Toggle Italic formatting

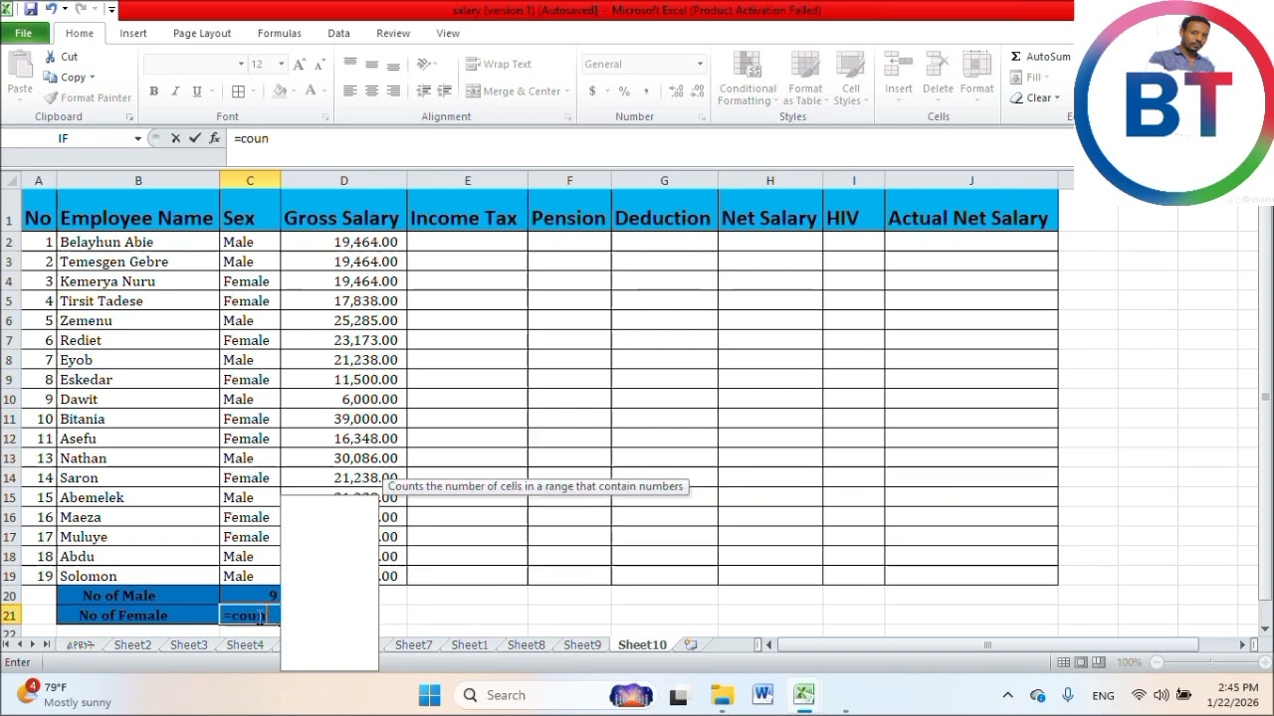175,91
